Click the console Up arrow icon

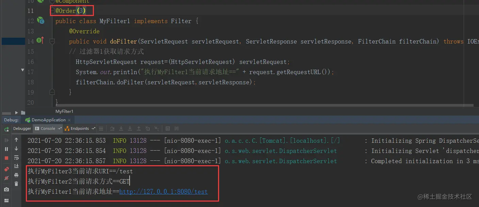click(16, 140)
